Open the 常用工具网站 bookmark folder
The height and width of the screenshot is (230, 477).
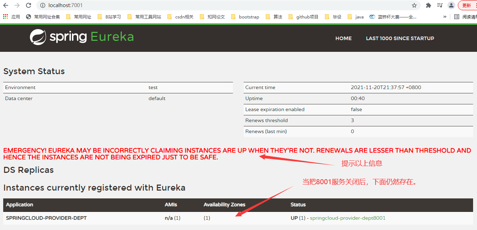tap(144, 17)
